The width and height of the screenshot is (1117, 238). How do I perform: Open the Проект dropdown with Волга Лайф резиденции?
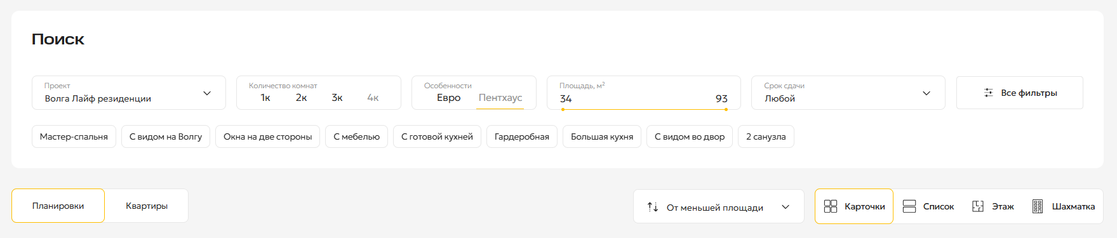[129, 93]
